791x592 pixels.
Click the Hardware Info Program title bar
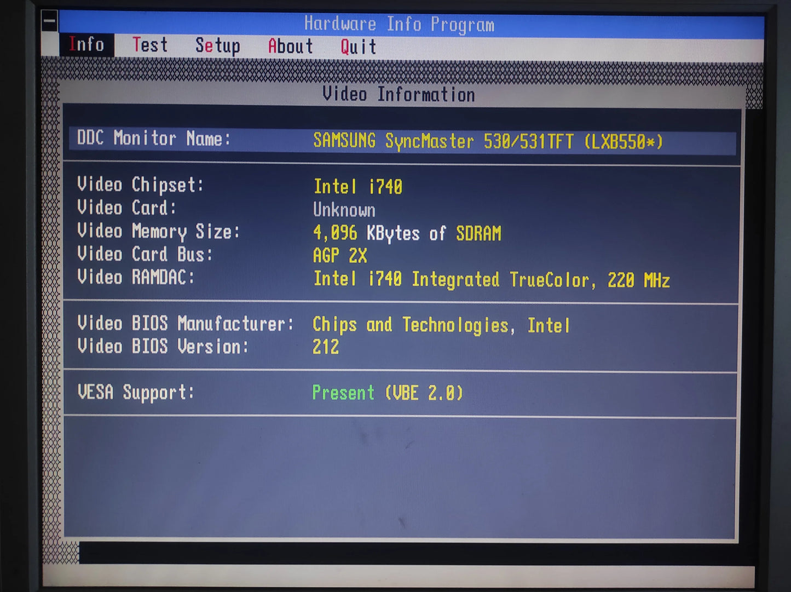pyautogui.click(x=399, y=24)
